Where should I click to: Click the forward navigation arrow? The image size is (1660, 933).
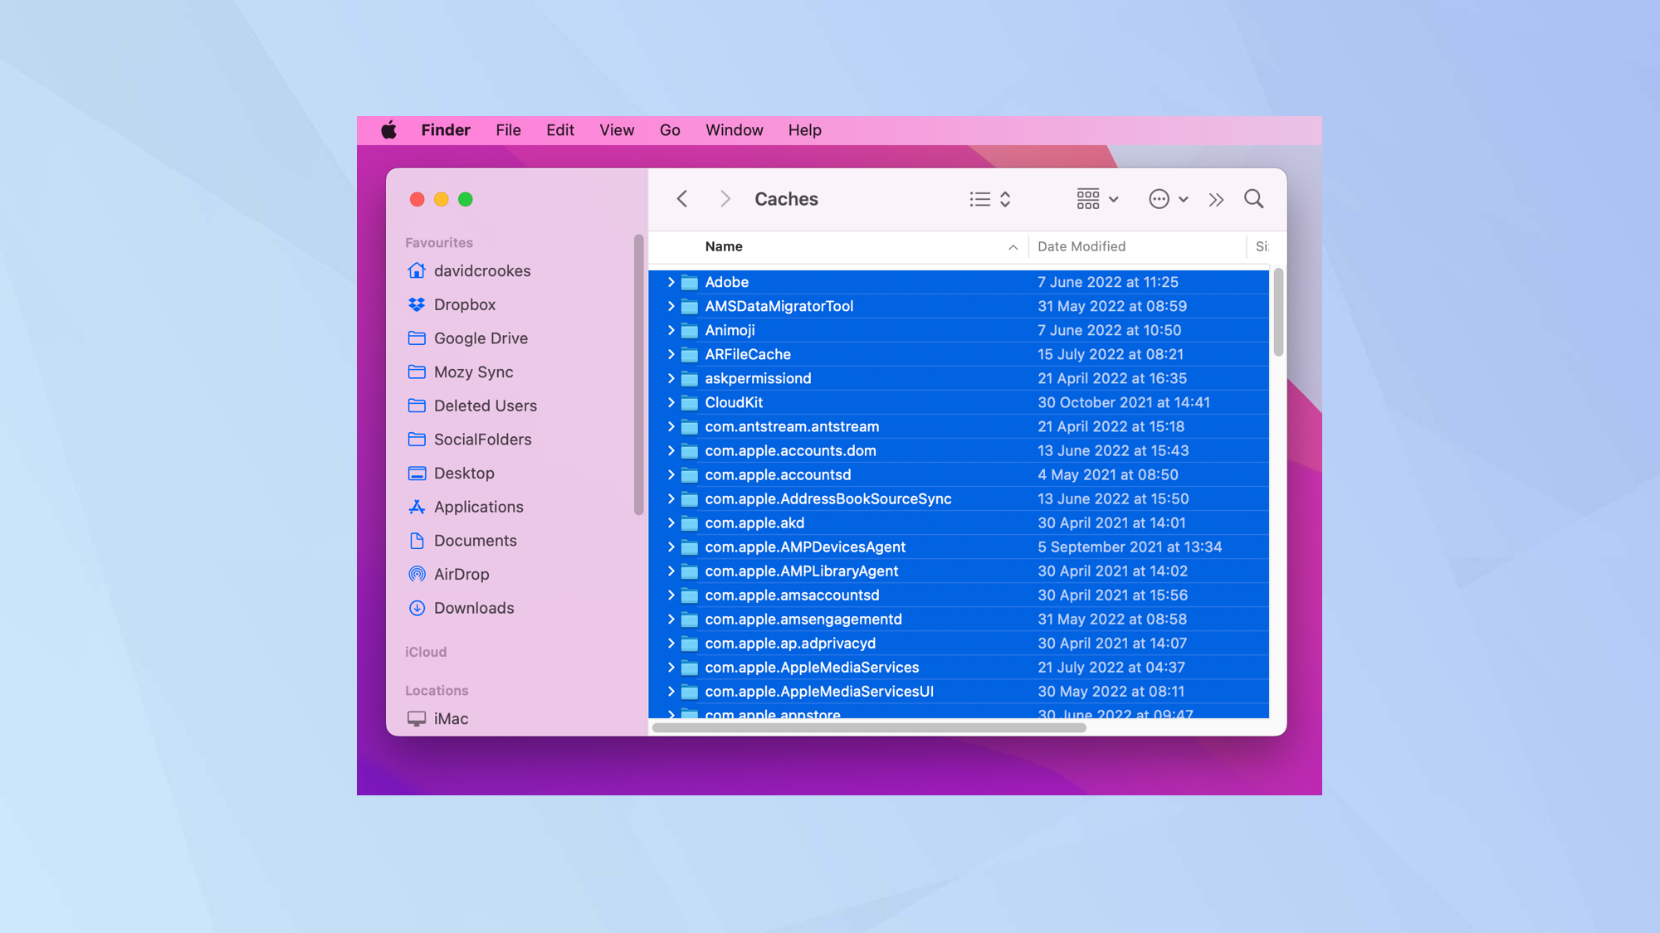(x=723, y=198)
